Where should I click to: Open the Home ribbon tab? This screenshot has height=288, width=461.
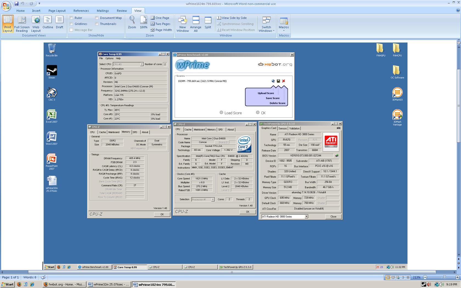click(x=21, y=11)
